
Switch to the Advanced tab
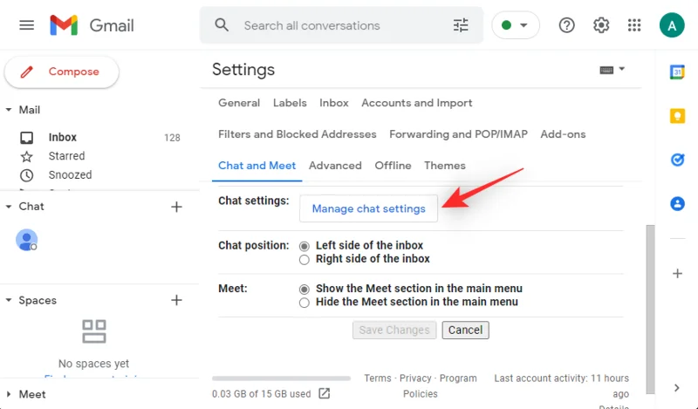(x=335, y=166)
